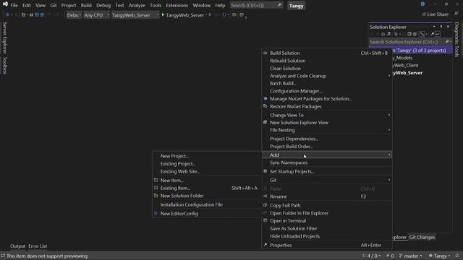Open the Error List tab

click(x=38, y=246)
